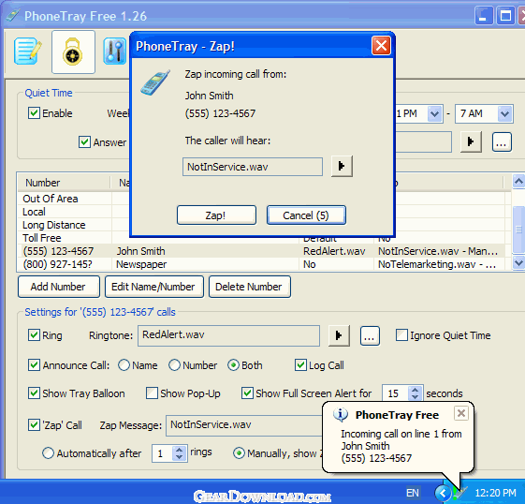
Task: Toggle Show Tray Balloon checkbox
Action: pos(34,393)
